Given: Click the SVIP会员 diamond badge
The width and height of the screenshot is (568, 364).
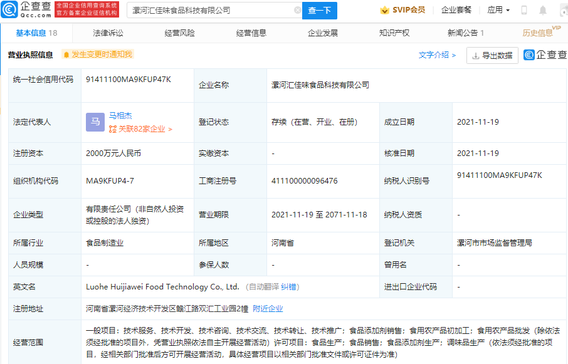Looking at the screenshot, I should 402,10.
